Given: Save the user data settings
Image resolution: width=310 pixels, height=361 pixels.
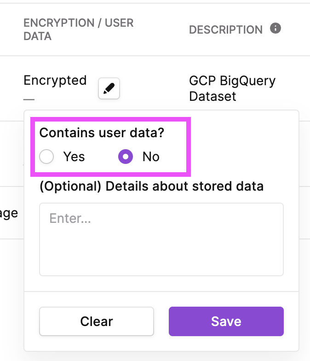Looking at the screenshot, I should click(226, 321).
